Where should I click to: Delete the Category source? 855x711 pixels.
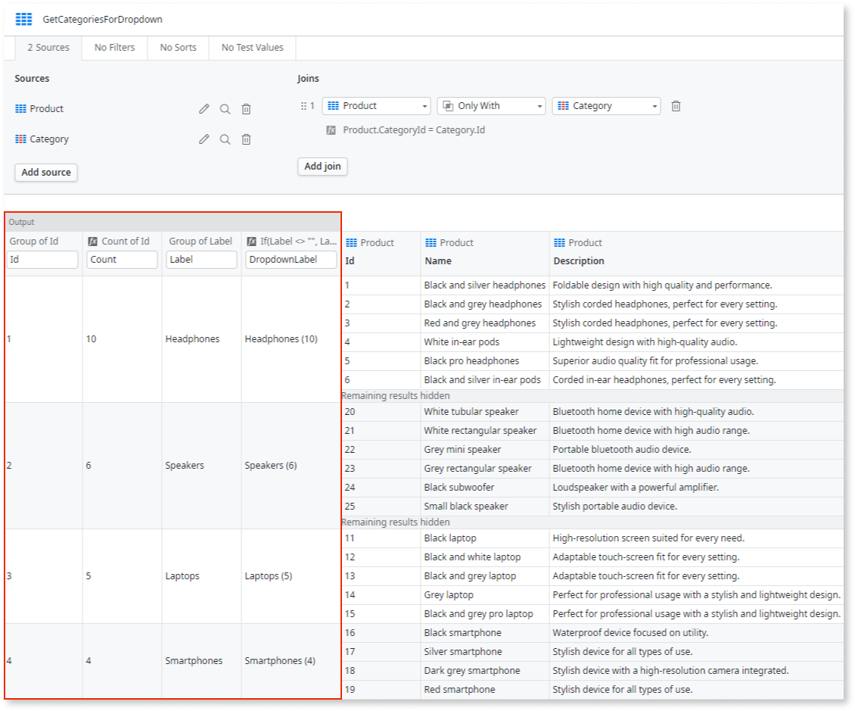tap(246, 139)
